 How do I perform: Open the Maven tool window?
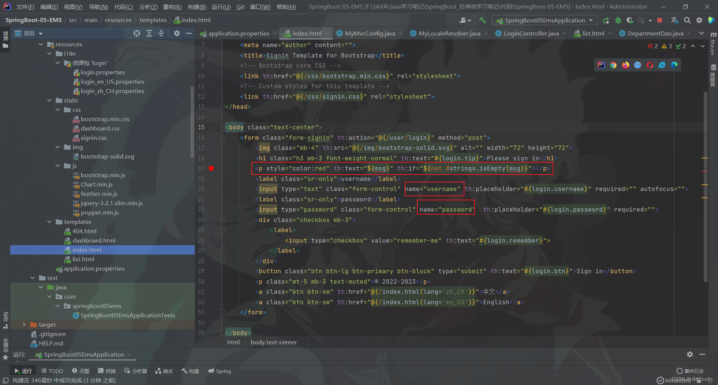click(713, 44)
